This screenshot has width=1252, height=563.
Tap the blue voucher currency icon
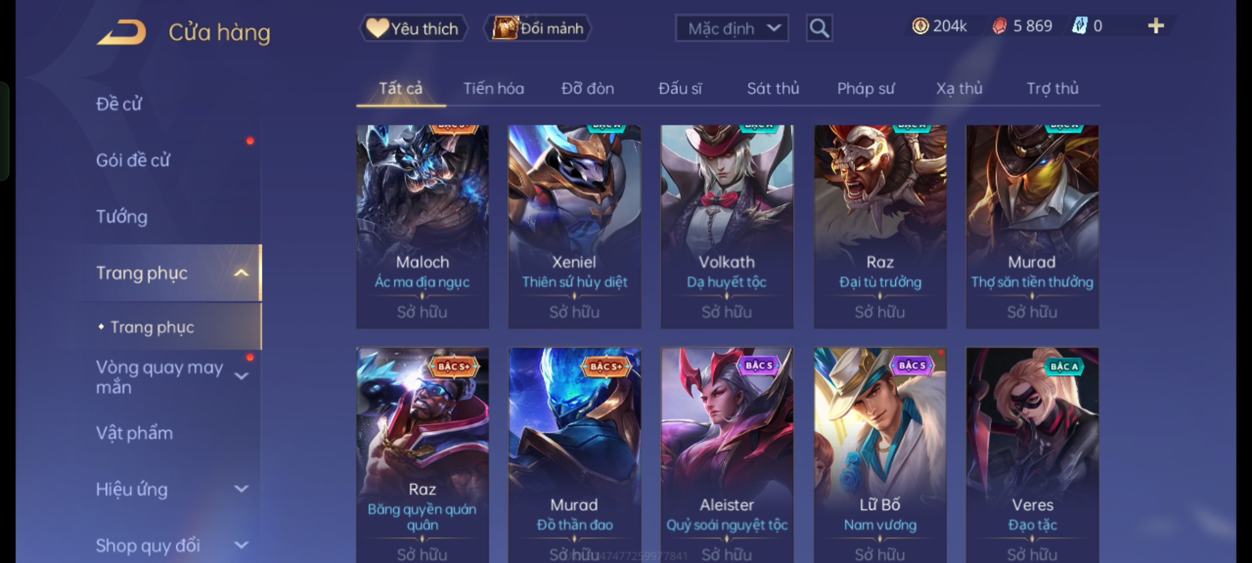point(1079,26)
